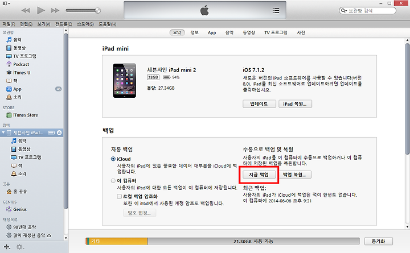Click the eject icon beside the iPad
The width and height of the screenshot is (410, 253).
59,132
